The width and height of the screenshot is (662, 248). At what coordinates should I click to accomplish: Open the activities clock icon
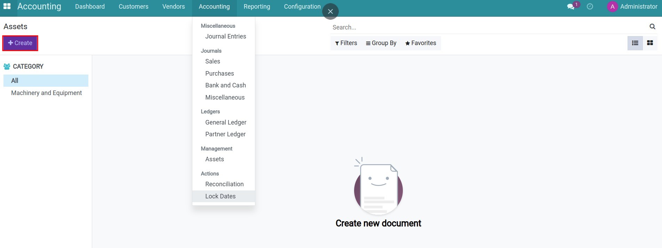click(x=590, y=7)
